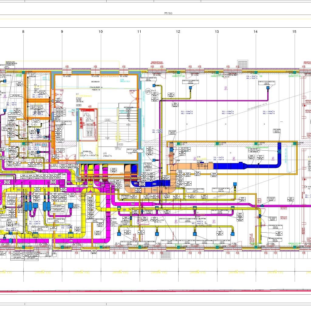Image resolution: width=311 pixels, height=311 pixels.
Task: Click the L05 2190m³/h airflow label
Action: (x=107, y=155)
